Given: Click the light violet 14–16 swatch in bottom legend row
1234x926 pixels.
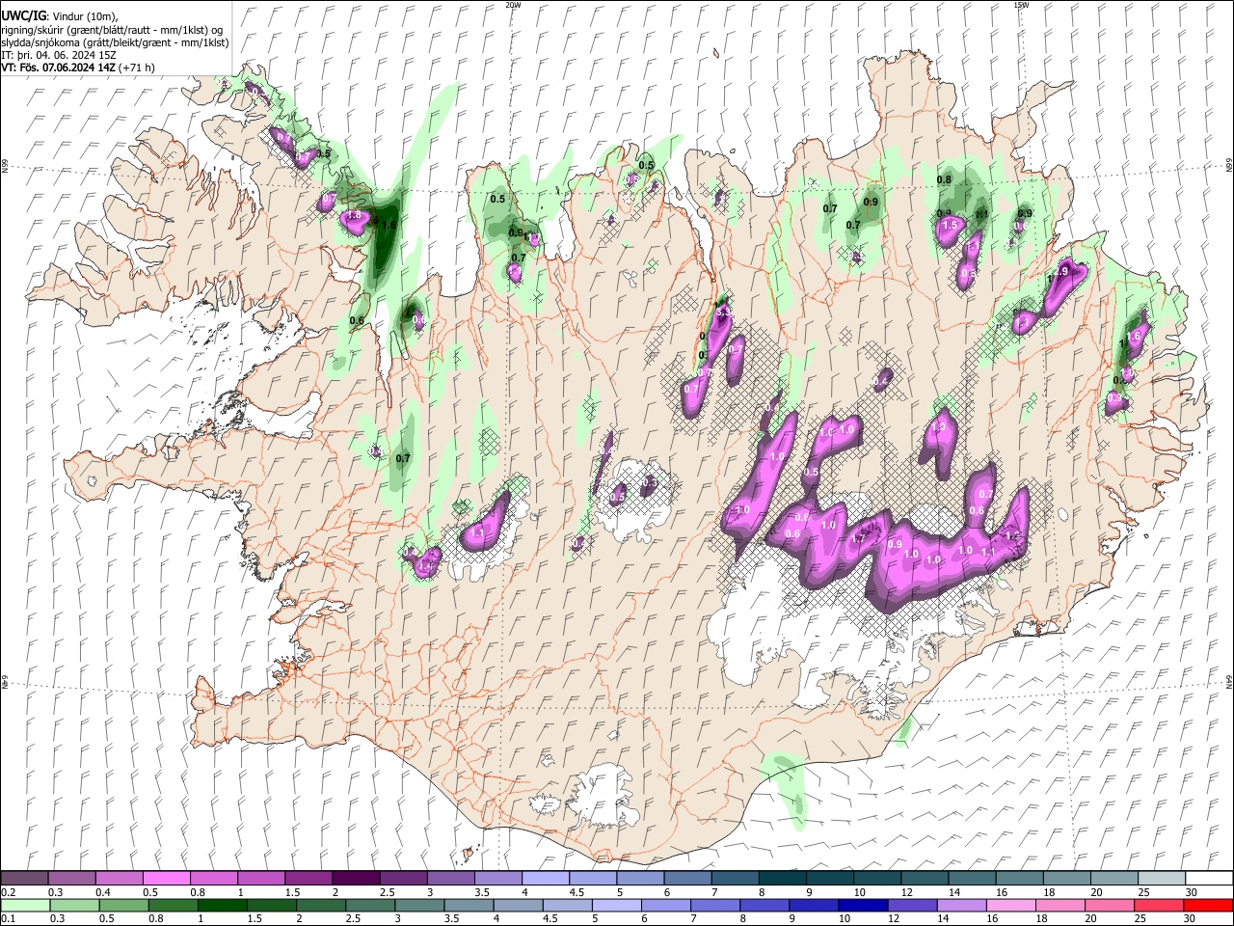Looking at the screenshot, I should point(962,905).
